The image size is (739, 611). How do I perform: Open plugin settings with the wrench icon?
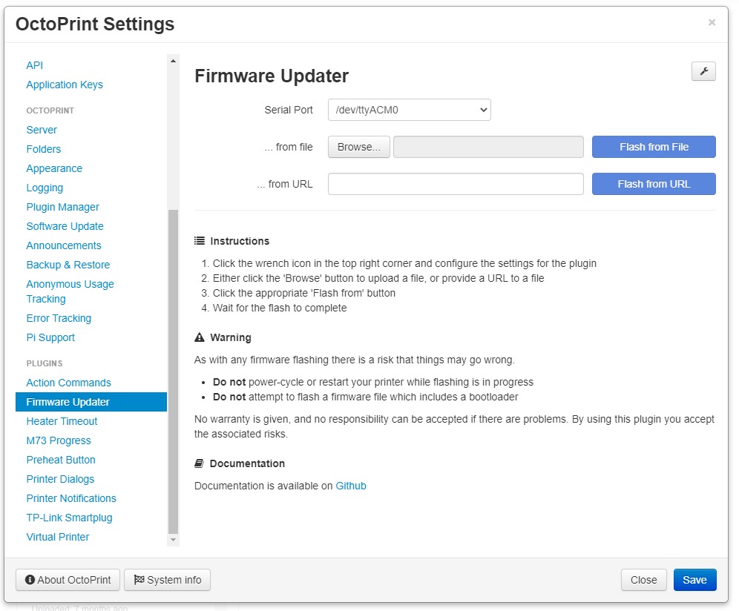(703, 72)
